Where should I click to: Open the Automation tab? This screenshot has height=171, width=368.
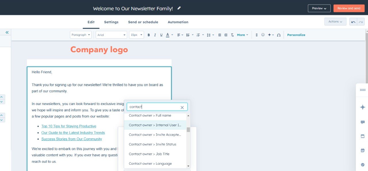click(178, 22)
